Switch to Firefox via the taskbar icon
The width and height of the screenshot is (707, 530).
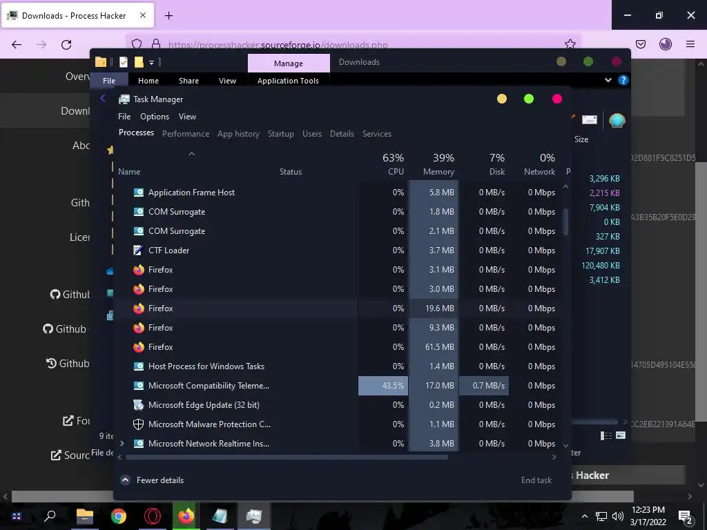(186, 516)
